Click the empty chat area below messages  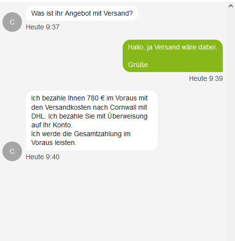(113, 201)
